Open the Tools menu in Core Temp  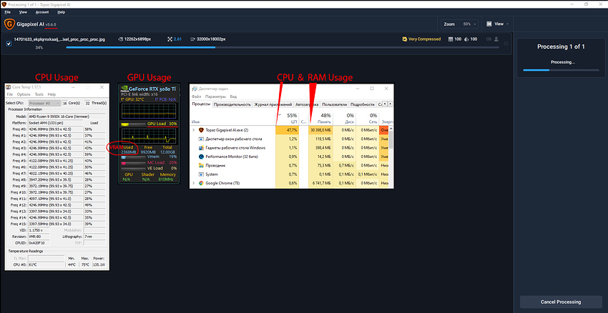tap(39, 94)
